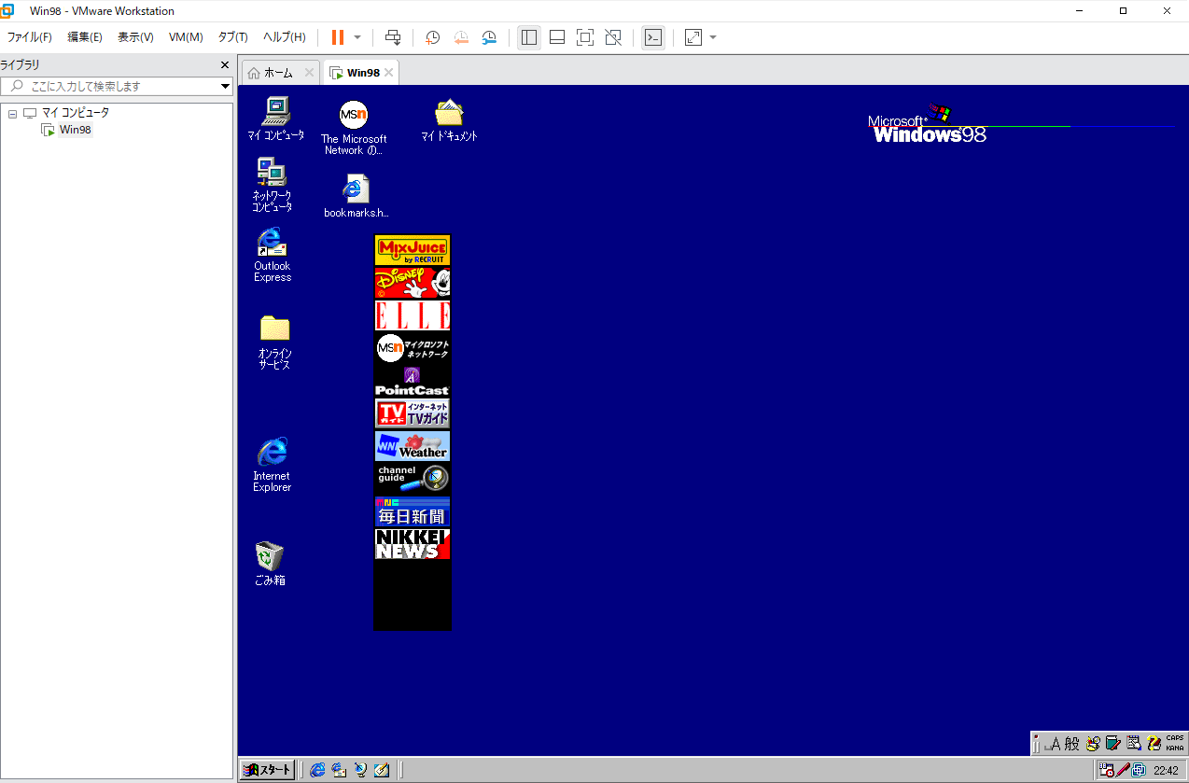This screenshot has height=783, width=1189.
Task: Click the red pen tray icon
Action: point(1123,770)
